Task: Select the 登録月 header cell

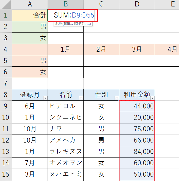Action: click(30, 95)
